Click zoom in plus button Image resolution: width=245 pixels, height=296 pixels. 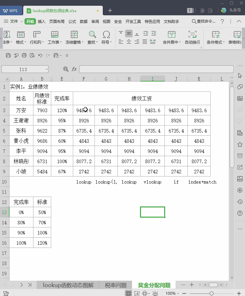tap(239, 293)
